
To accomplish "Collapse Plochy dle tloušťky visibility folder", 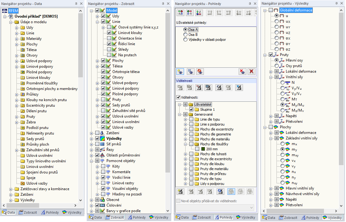I will (x=185, y=144).
